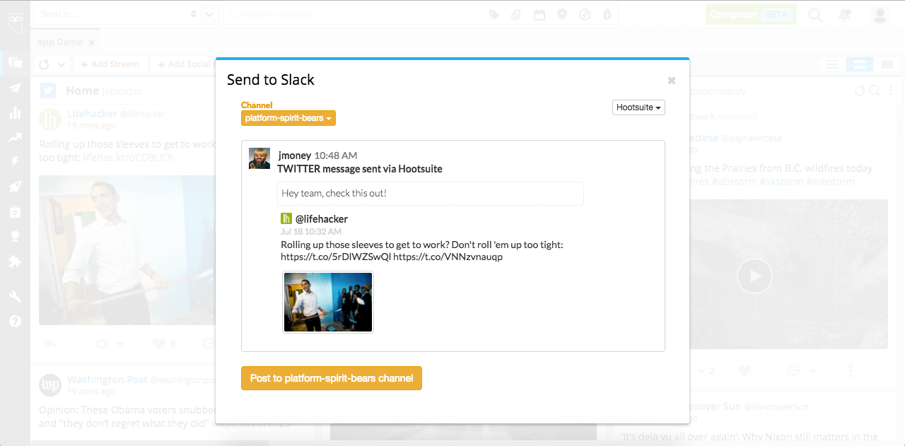Open the lightning bolt icon in sidebar
This screenshot has height=446, width=905.
click(15, 162)
